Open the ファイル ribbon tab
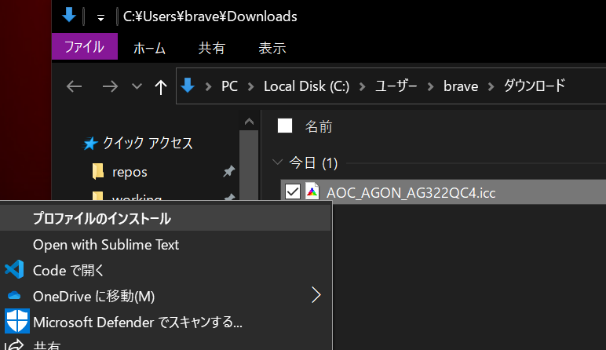 coord(85,46)
